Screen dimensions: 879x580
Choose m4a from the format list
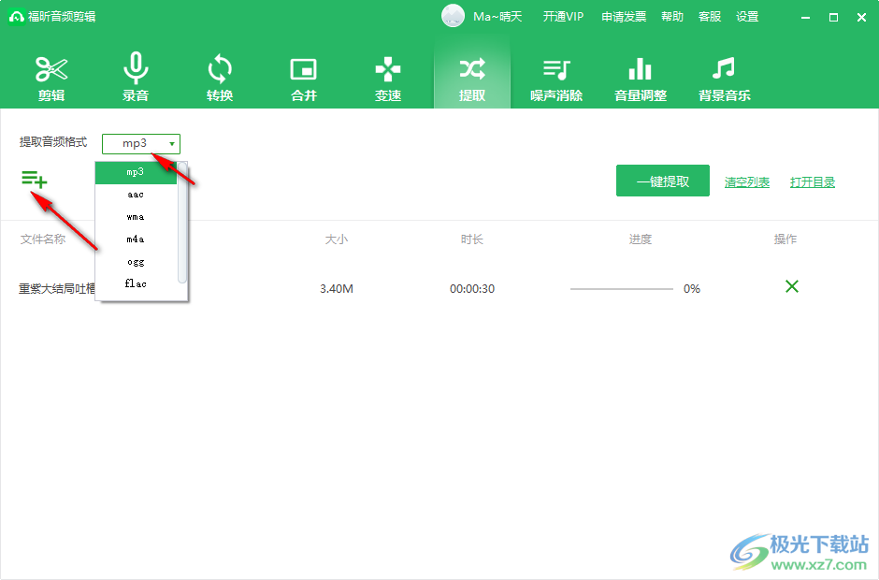(136, 239)
